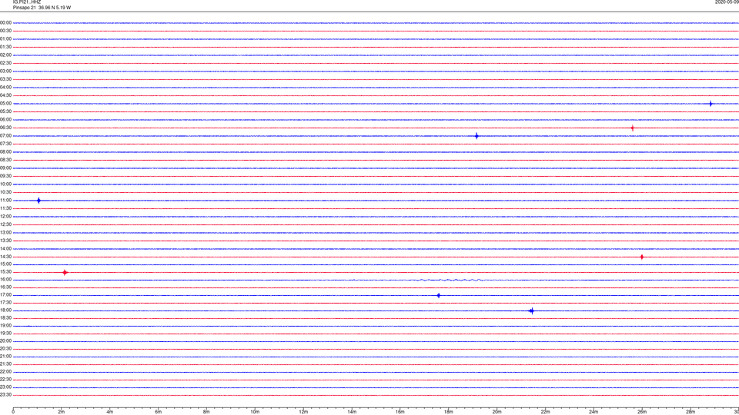Click the date label '2020-05-09' in the header

pyautogui.click(x=727, y=2)
